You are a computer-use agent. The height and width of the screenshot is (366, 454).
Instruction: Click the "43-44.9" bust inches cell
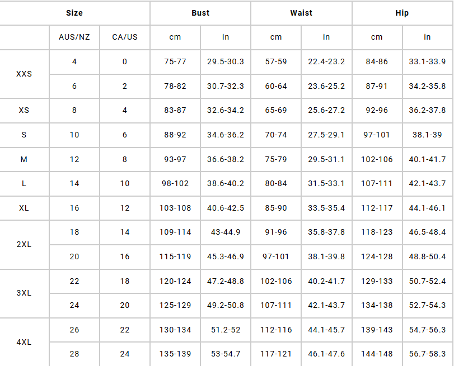click(226, 232)
